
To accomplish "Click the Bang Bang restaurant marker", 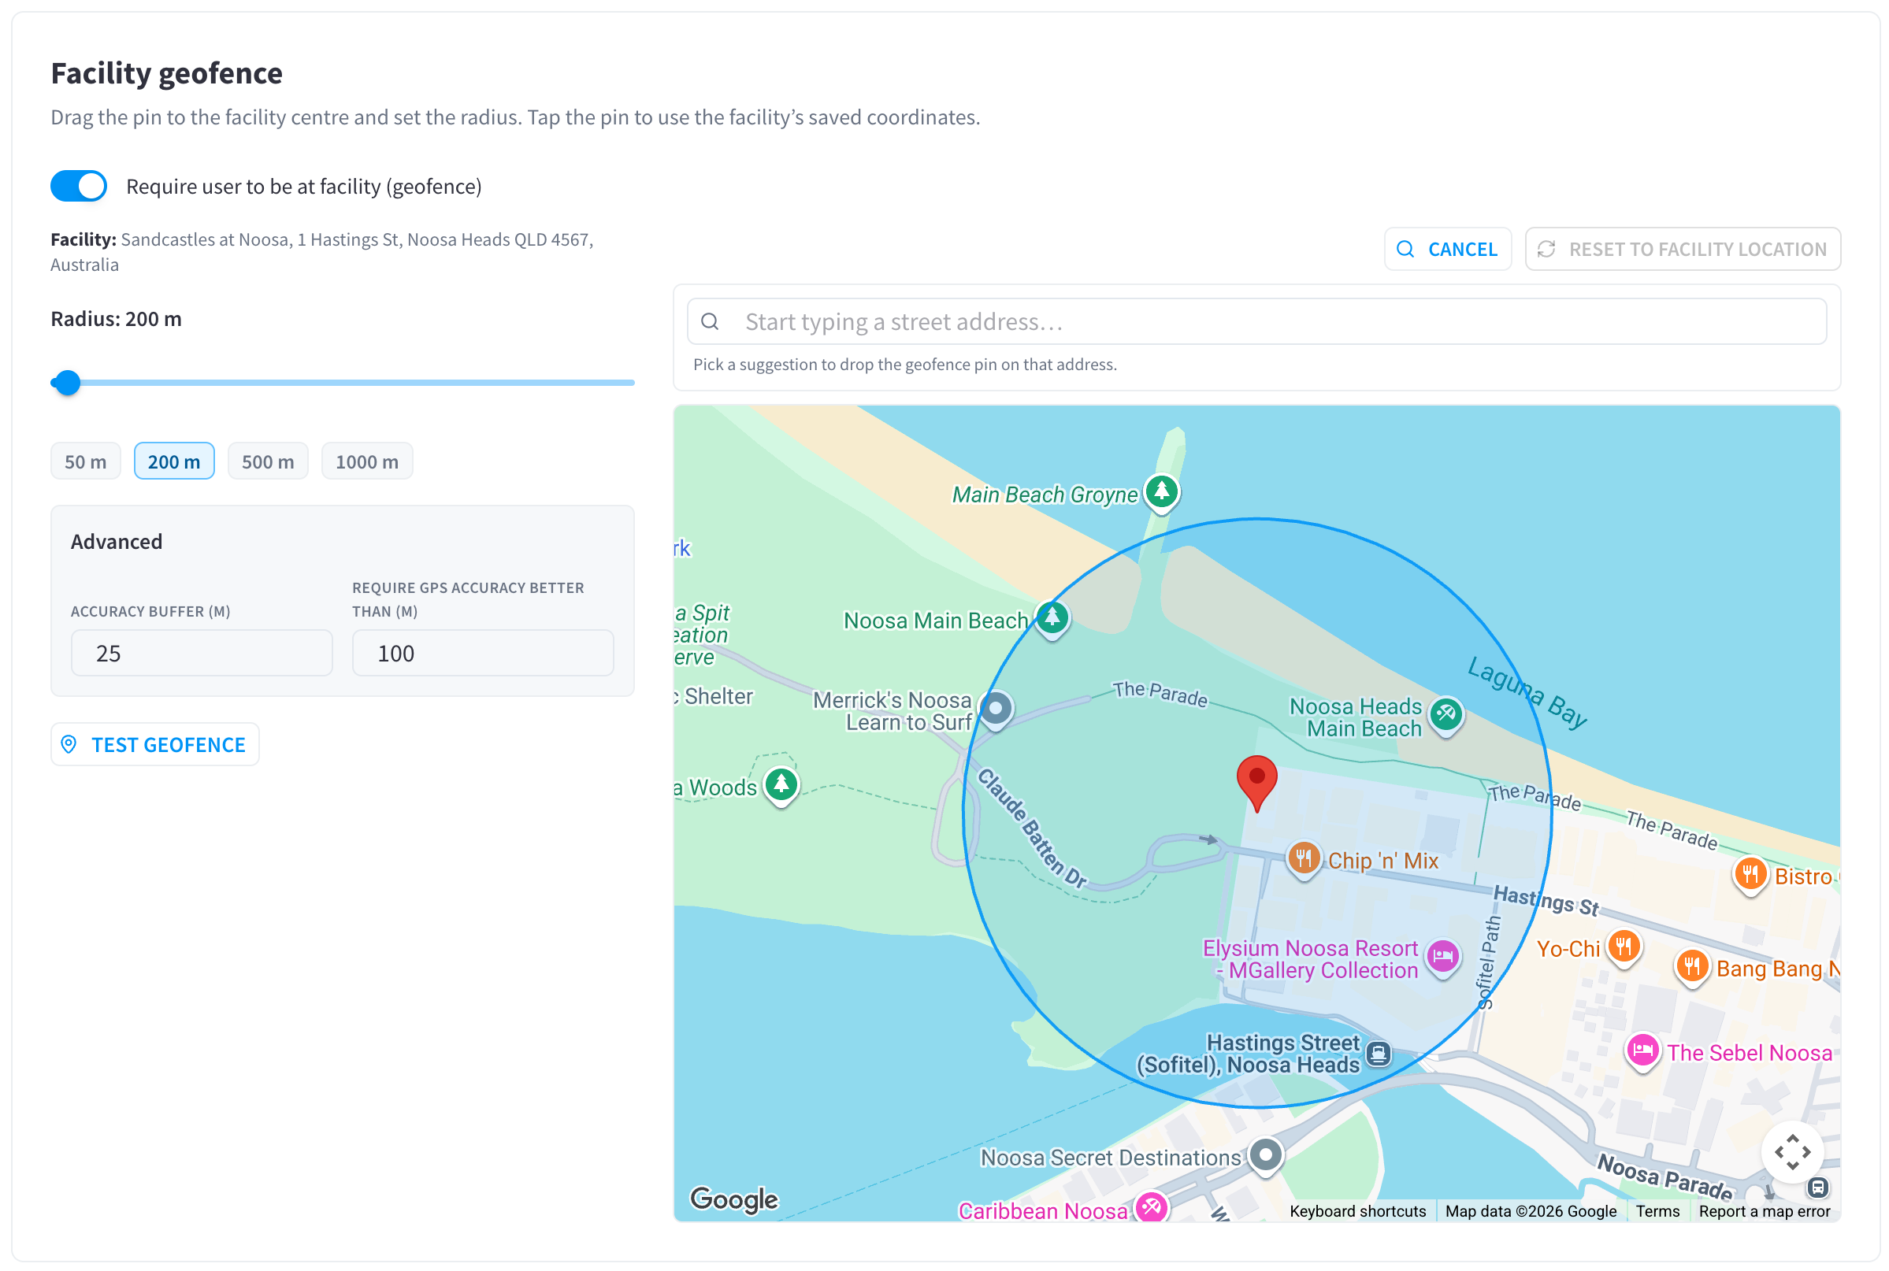I will [1692, 967].
